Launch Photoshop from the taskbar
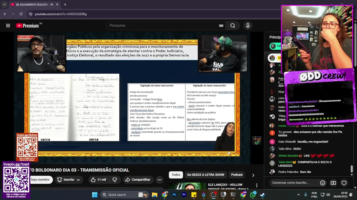Image resolution: width=357 pixels, height=200 pixels. point(174,195)
